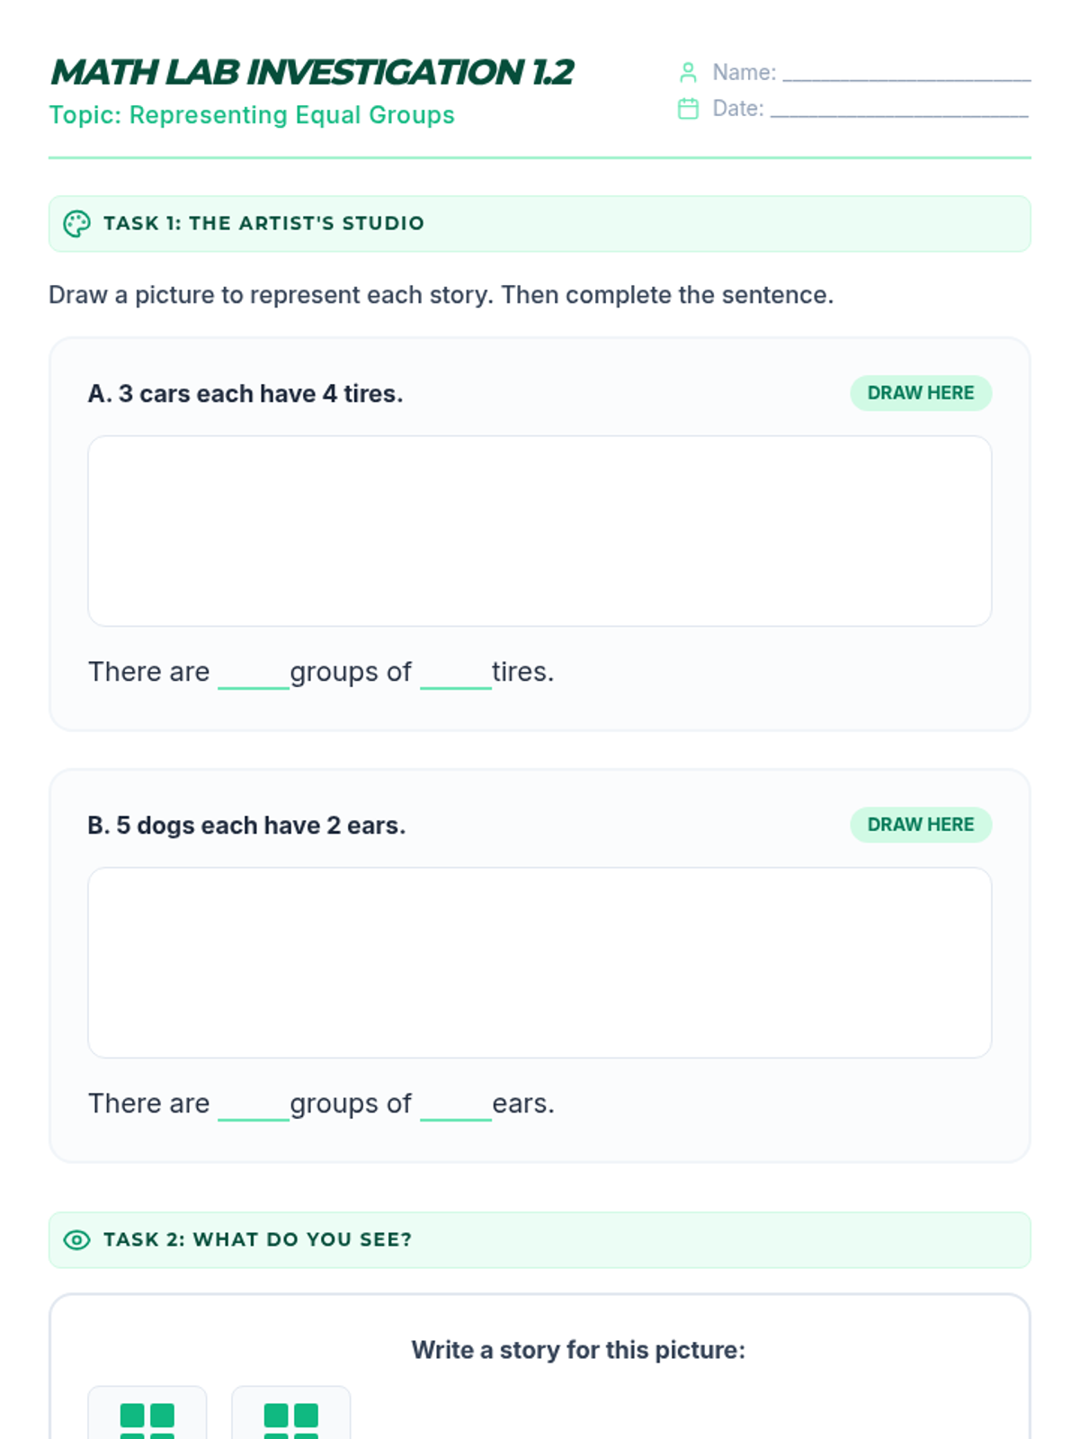Click the DRAW HERE badge for cars story
Screen dimensions: 1079x1439
921,393
